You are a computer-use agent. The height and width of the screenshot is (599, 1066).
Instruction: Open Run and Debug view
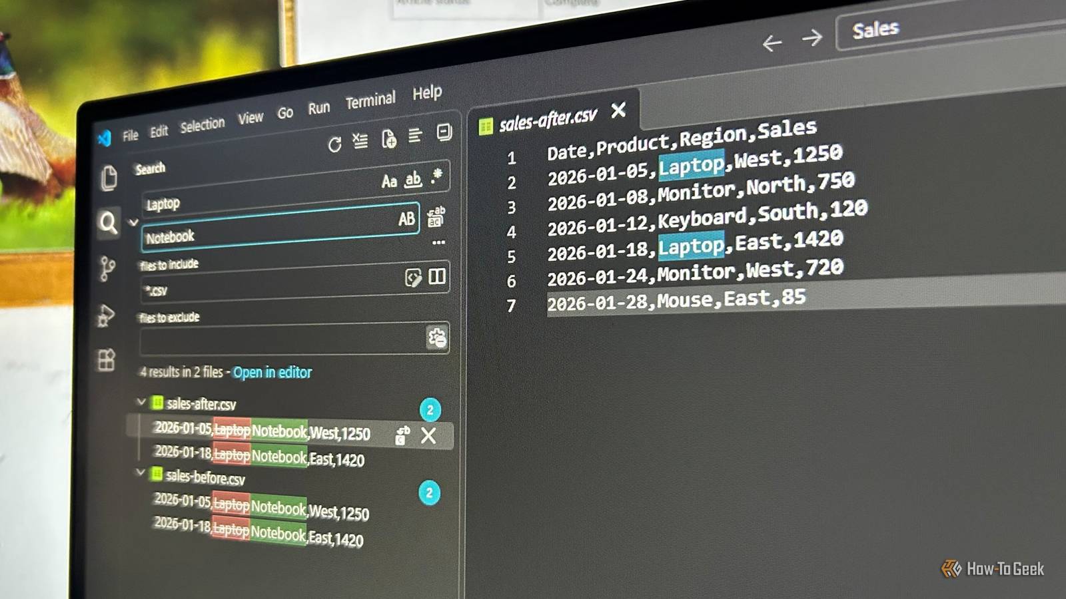[x=106, y=315]
